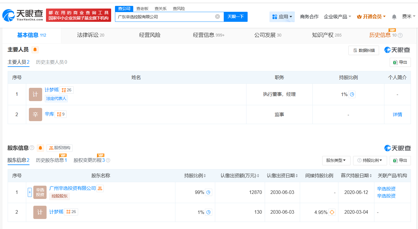
Task: Switch to the 知识产权 tab
Action: [x=327, y=35]
